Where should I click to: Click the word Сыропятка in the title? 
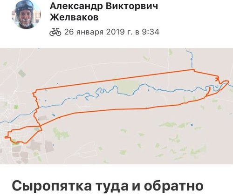coord(52,186)
